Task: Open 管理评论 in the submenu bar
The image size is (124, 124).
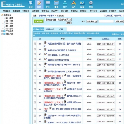Action: click(x=45, y=11)
